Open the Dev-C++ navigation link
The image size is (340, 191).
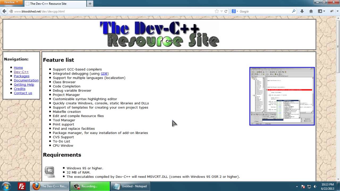pos(21,72)
